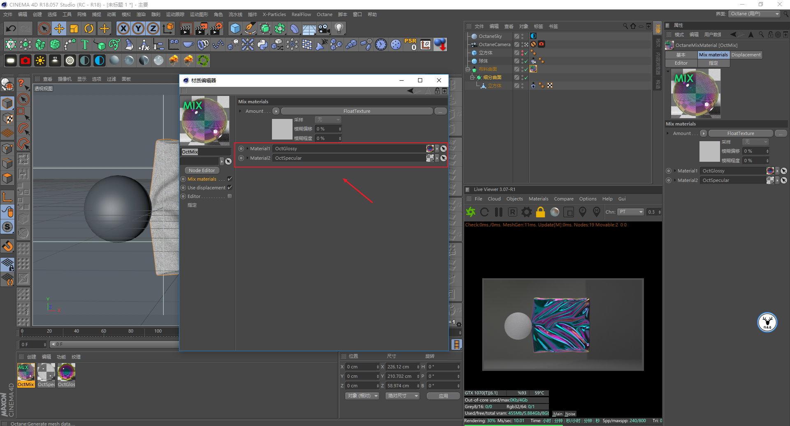Start render with green Octane logo icon

471,212
